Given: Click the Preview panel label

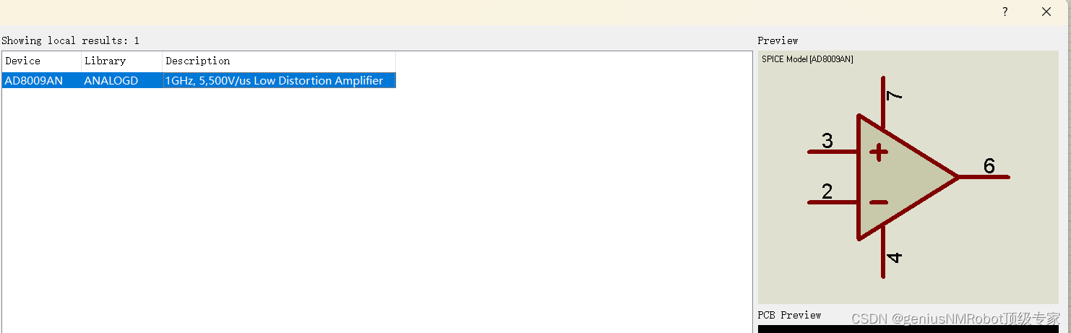Looking at the screenshot, I should 778,40.
